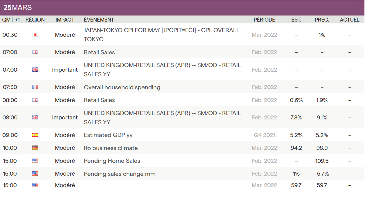Click US flag beside Pending sales change mm
Screen dimensions: 369x199
click(x=35, y=174)
